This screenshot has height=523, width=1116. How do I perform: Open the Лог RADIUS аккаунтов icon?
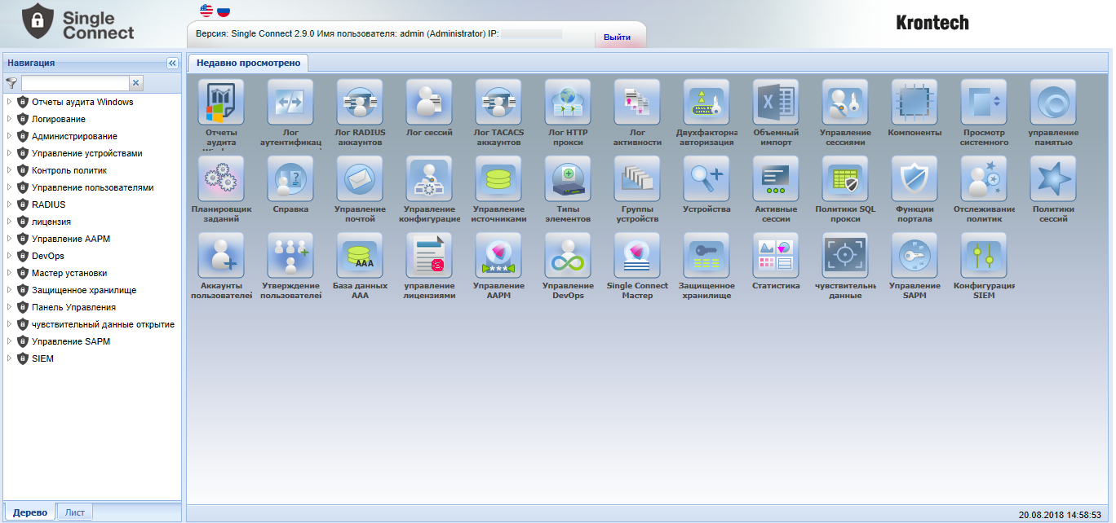coord(360,102)
